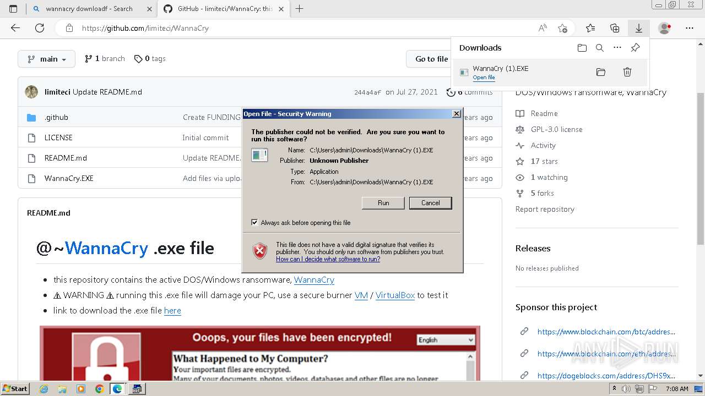705x396 pixels.
Task: Open the LICENSE file
Action: click(58, 137)
